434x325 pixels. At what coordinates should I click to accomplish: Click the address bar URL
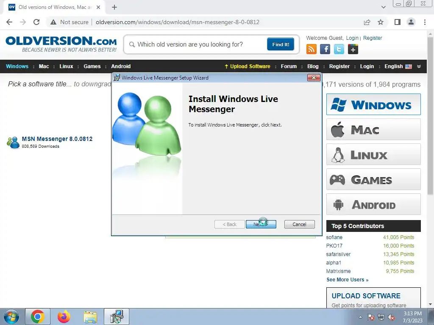178,22
